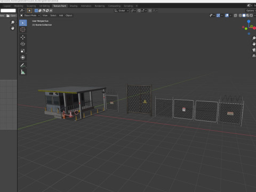Set selection mode to invert

[x=47, y=11]
